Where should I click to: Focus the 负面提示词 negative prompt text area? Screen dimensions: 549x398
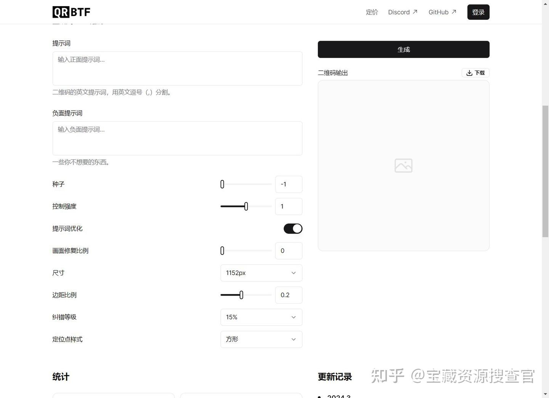[x=177, y=139]
